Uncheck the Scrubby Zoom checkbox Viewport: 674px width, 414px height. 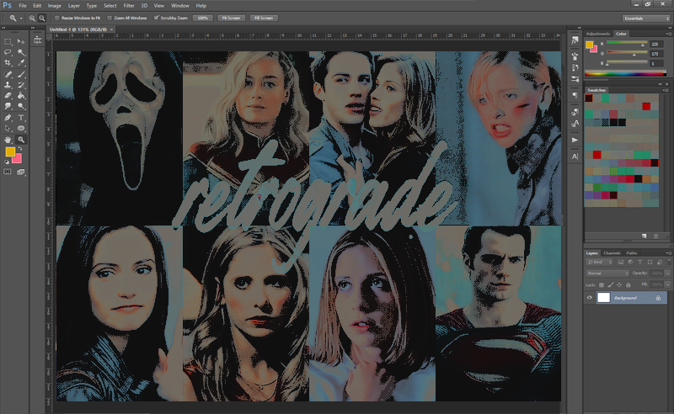157,17
